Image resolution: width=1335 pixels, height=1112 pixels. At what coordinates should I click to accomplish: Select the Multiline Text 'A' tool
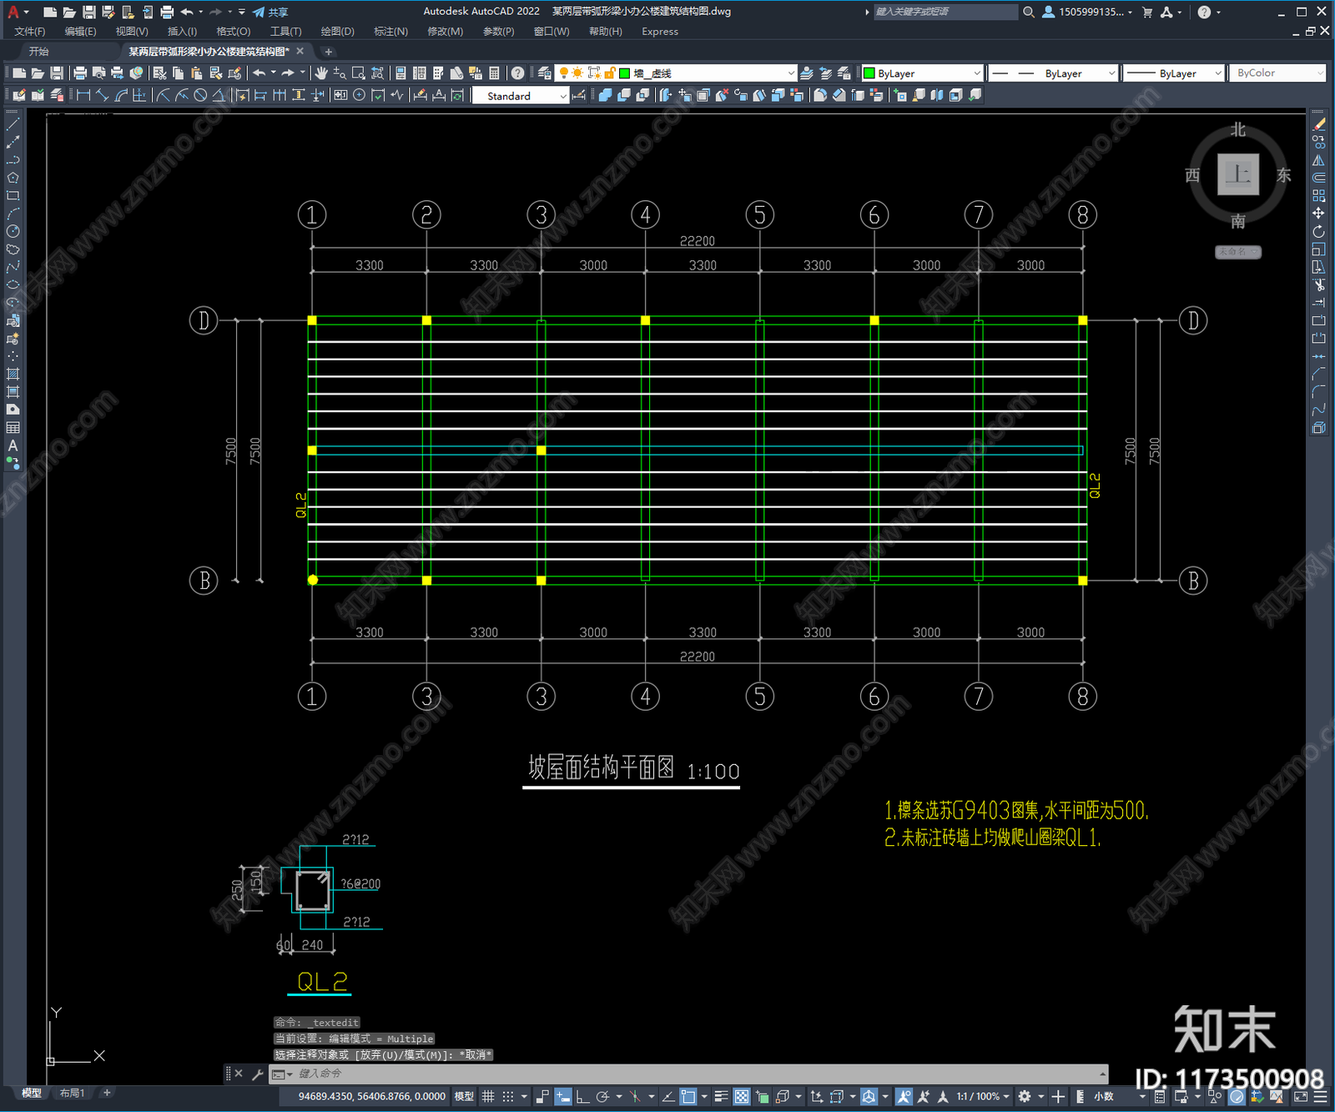click(x=13, y=445)
